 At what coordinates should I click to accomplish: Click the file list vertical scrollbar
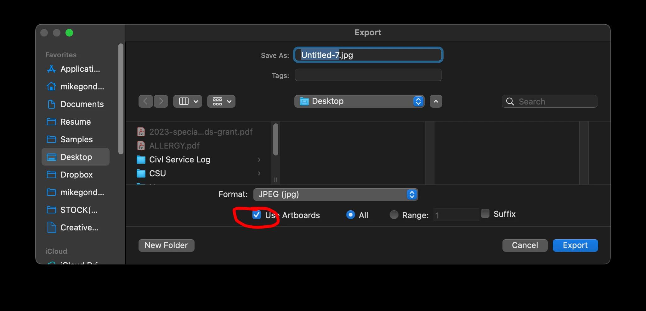pos(276,139)
